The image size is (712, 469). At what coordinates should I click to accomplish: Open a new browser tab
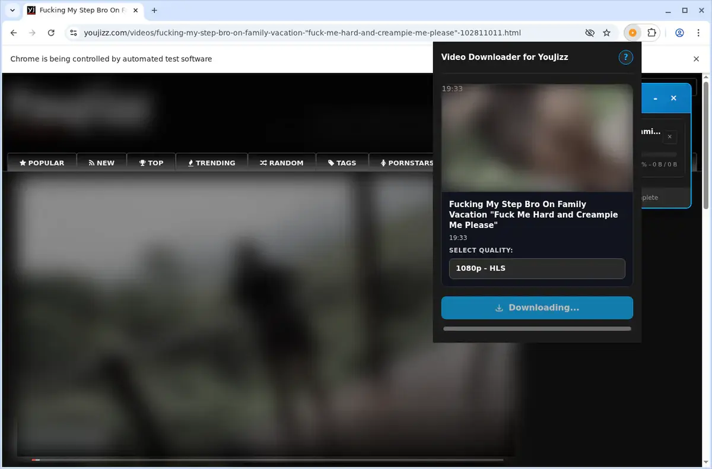coord(154,10)
